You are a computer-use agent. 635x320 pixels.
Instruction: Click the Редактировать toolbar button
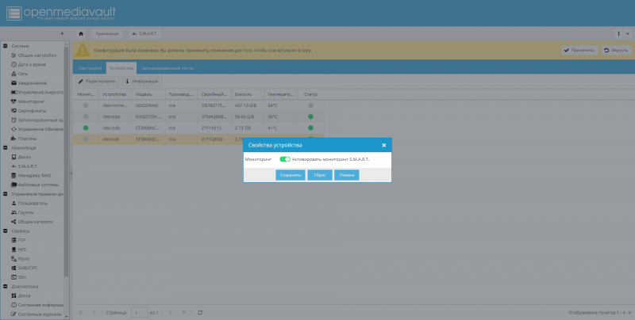[x=97, y=82]
